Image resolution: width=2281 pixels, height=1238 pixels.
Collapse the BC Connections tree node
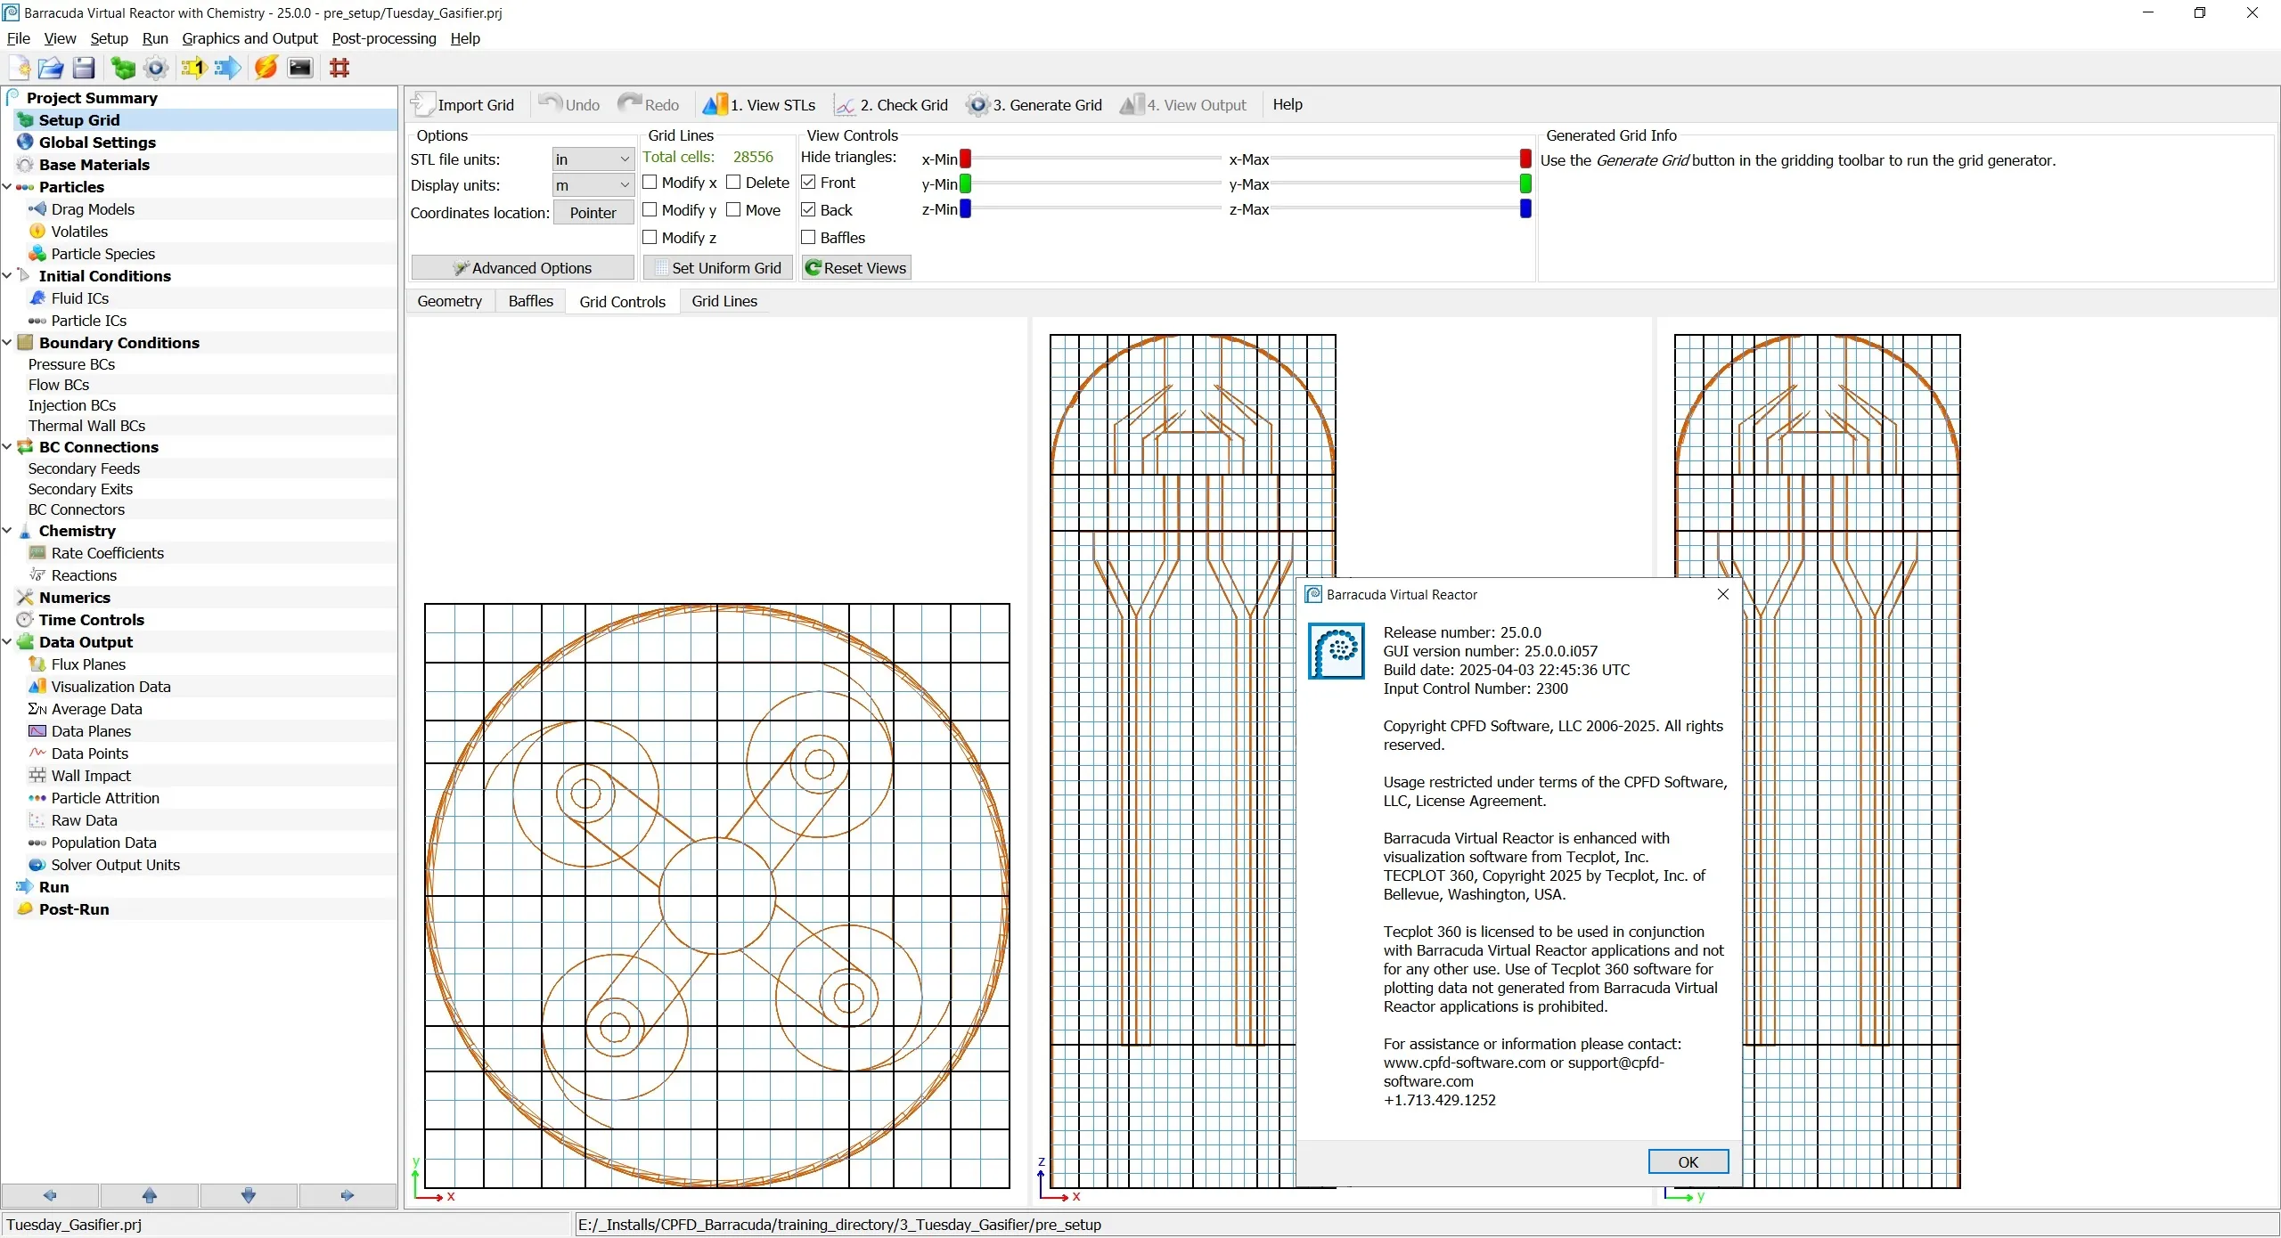[7, 447]
